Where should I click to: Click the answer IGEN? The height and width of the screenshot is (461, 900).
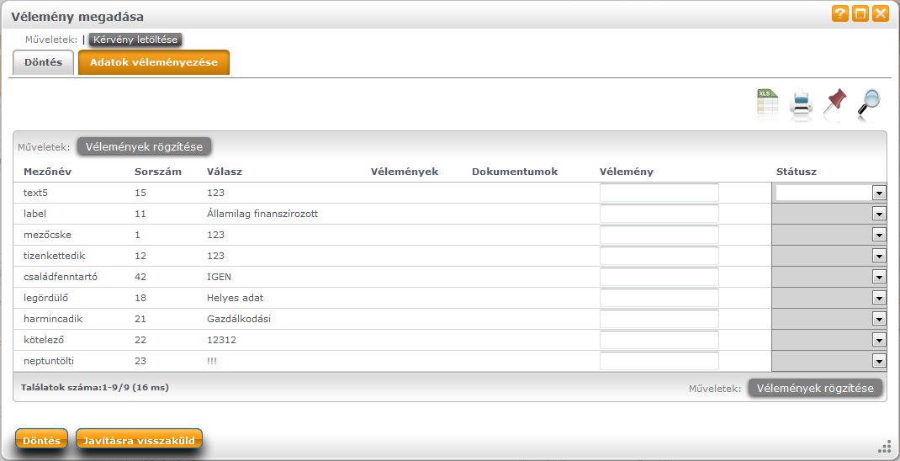[219, 277]
